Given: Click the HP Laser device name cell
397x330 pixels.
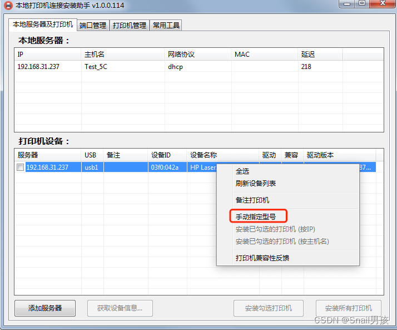Looking at the screenshot, I should 204,168.
